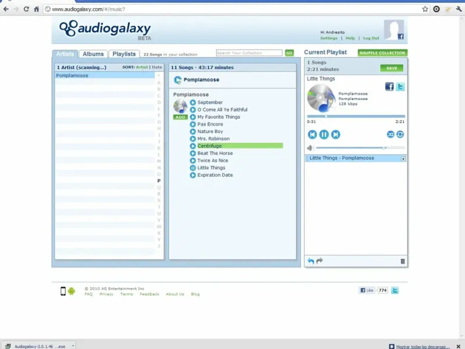Open the FAQ footer link
Viewport: 465px width, 349px height.
[x=88, y=294]
